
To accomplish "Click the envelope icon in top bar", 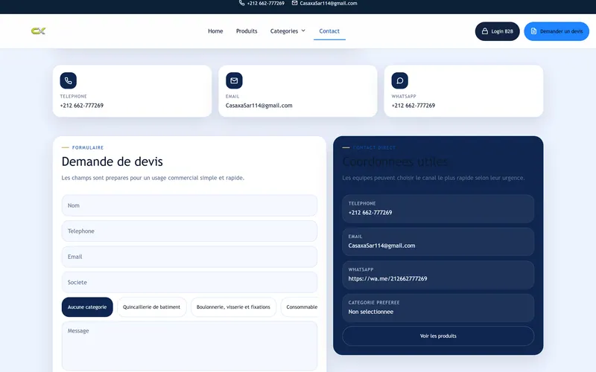I will (x=294, y=3).
